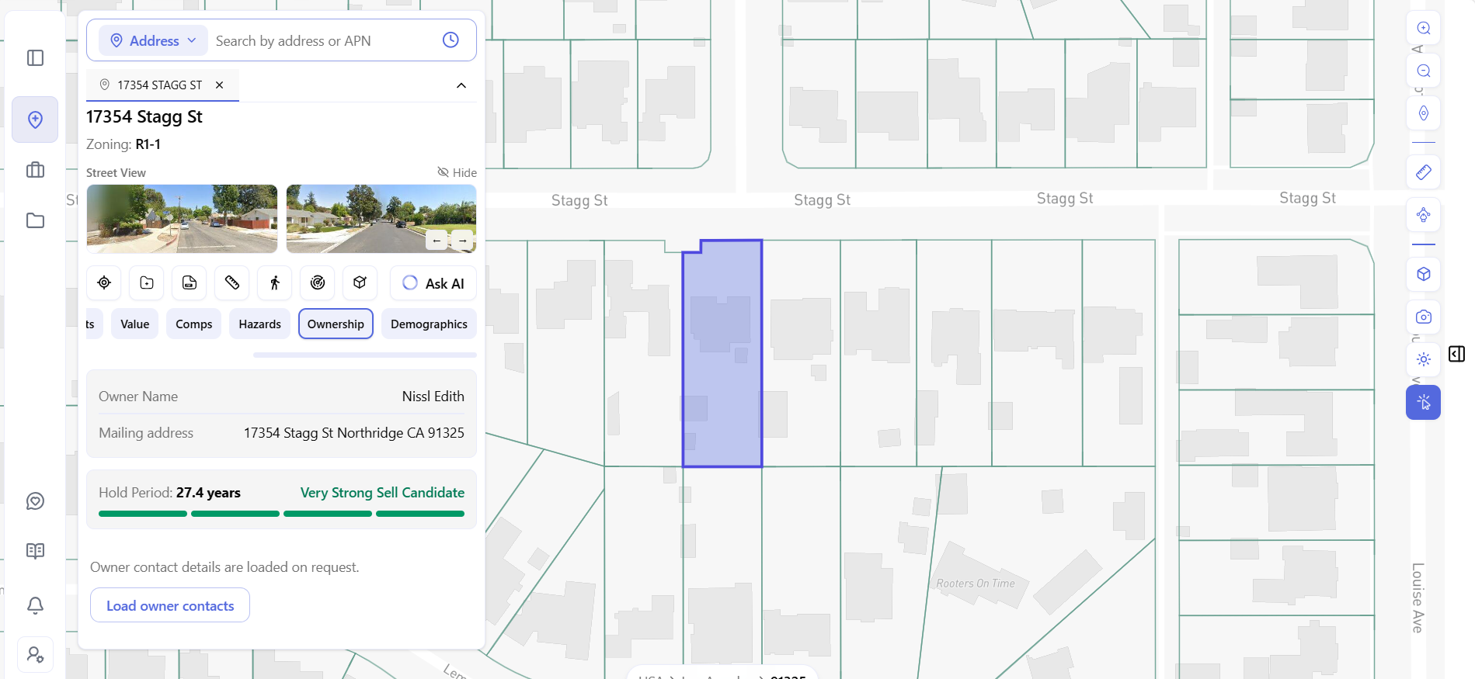Click the owner name Nissl Edith
Viewport: 1475px width, 679px height.
[x=433, y=397]
